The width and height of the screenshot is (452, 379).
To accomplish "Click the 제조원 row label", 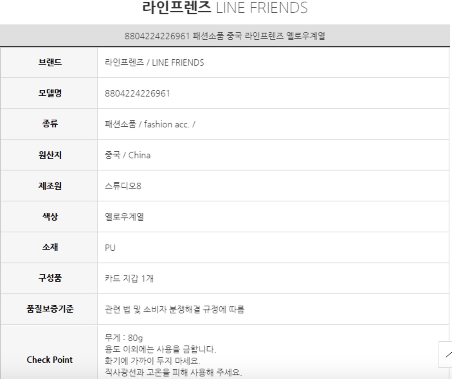I will point(50,186).
